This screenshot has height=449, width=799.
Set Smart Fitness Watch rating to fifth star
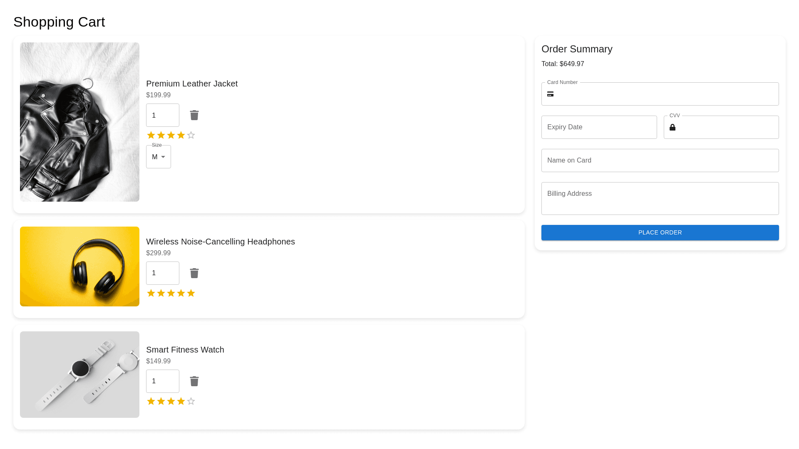(191, 401)
